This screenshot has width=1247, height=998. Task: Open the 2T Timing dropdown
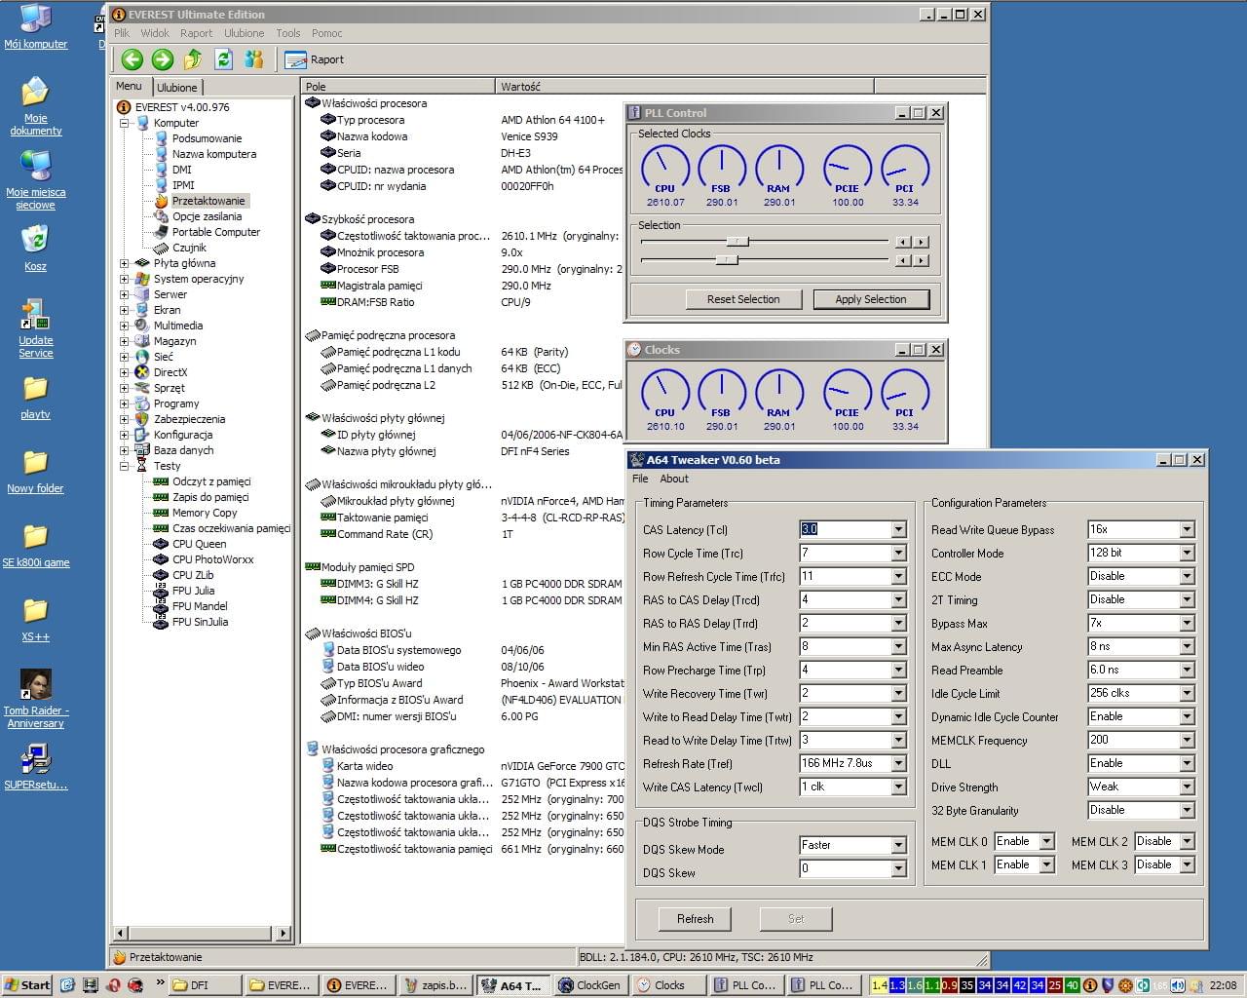(x=1187, y=600)
